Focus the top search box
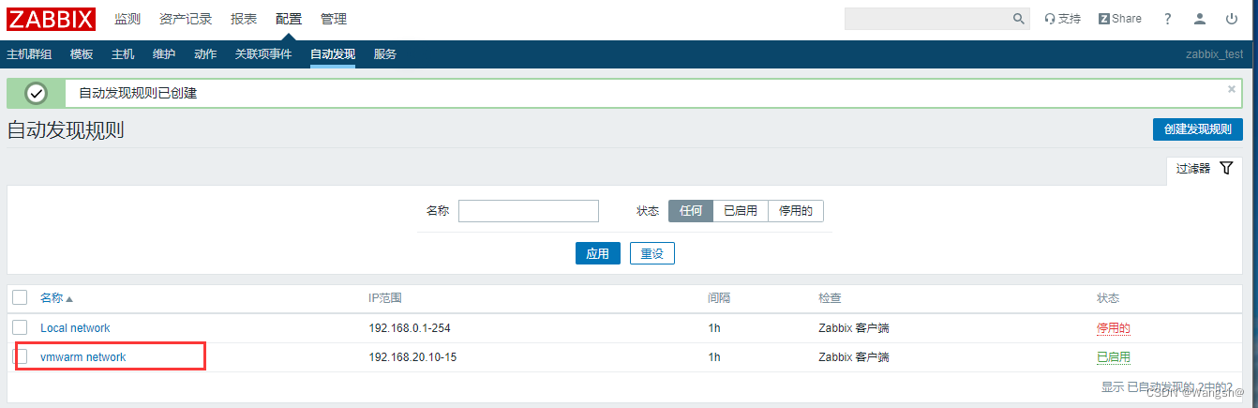 click(928, 19)
